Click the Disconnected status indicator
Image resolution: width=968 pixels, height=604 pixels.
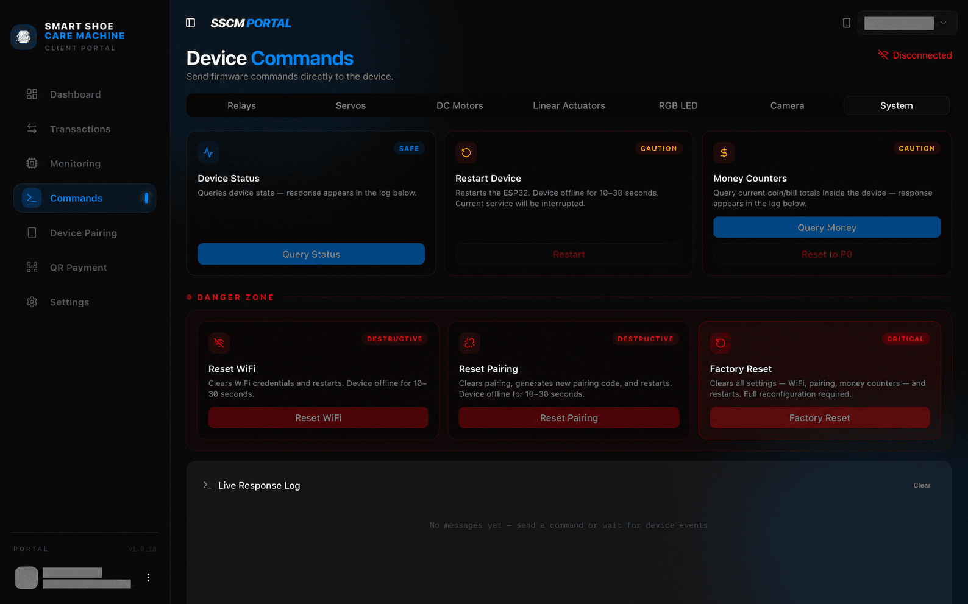click(x=915, y=55)
